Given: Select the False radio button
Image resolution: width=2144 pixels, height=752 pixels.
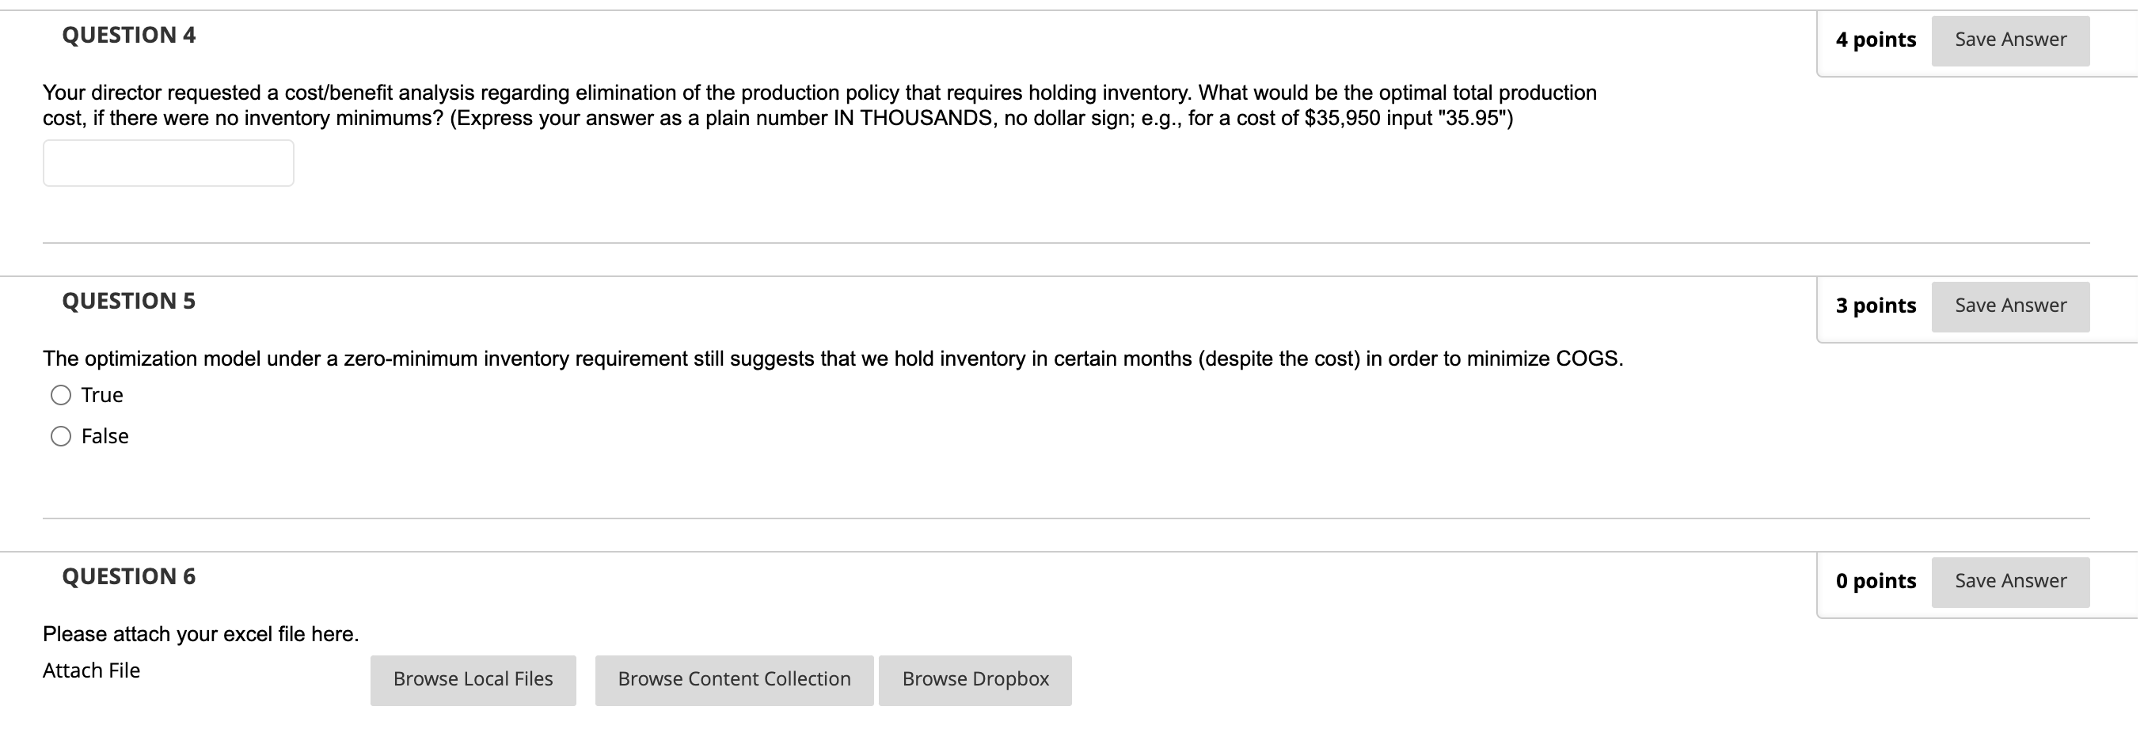Looking at the screenshot, I should [x=61, y=435].
